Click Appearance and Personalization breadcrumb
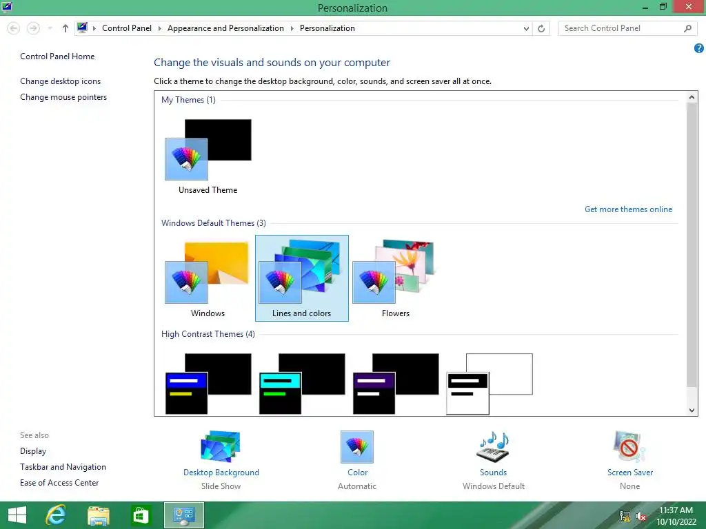 tap(225, 28)
